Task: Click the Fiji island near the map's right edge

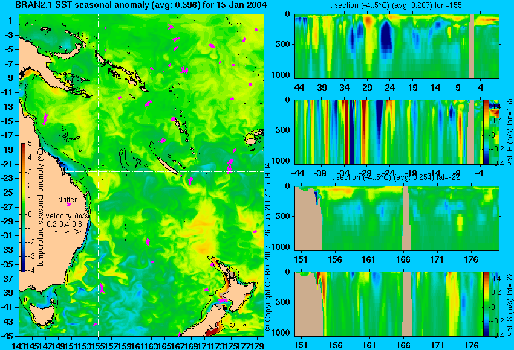Action: (251, 141)
